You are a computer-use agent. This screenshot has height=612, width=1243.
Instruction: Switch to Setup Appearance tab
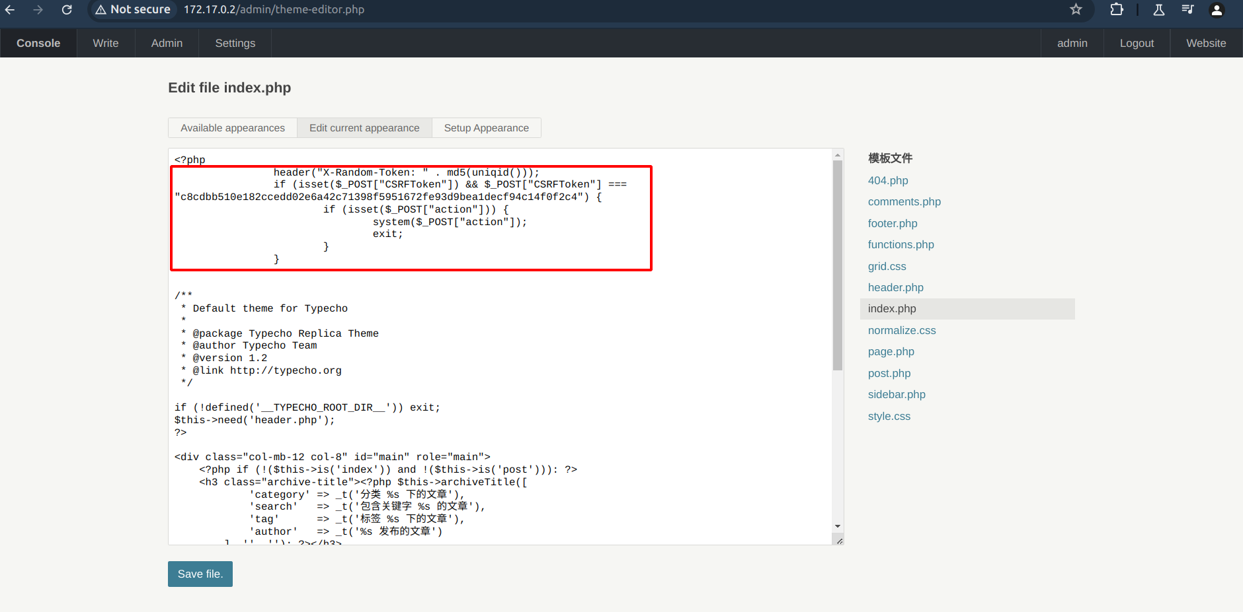tap(486, 128)
